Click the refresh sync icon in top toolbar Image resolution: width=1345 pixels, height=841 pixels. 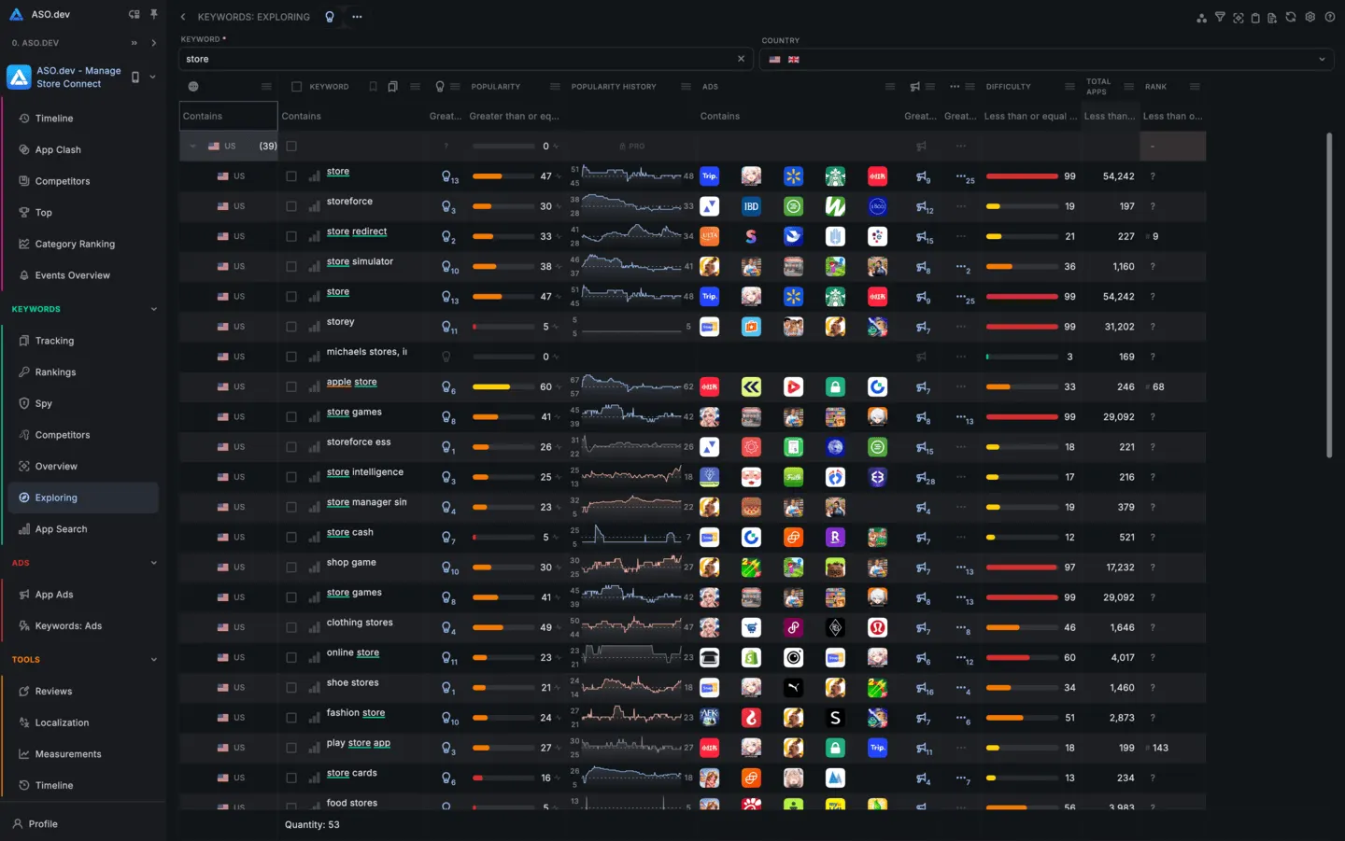pos(1291,17)
